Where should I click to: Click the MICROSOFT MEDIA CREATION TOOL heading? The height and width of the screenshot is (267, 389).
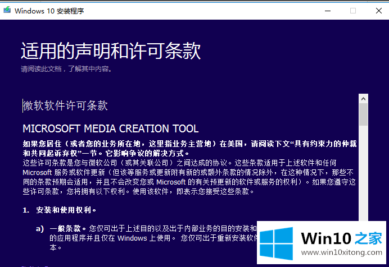pyautogui.click(x=110, y=128)
